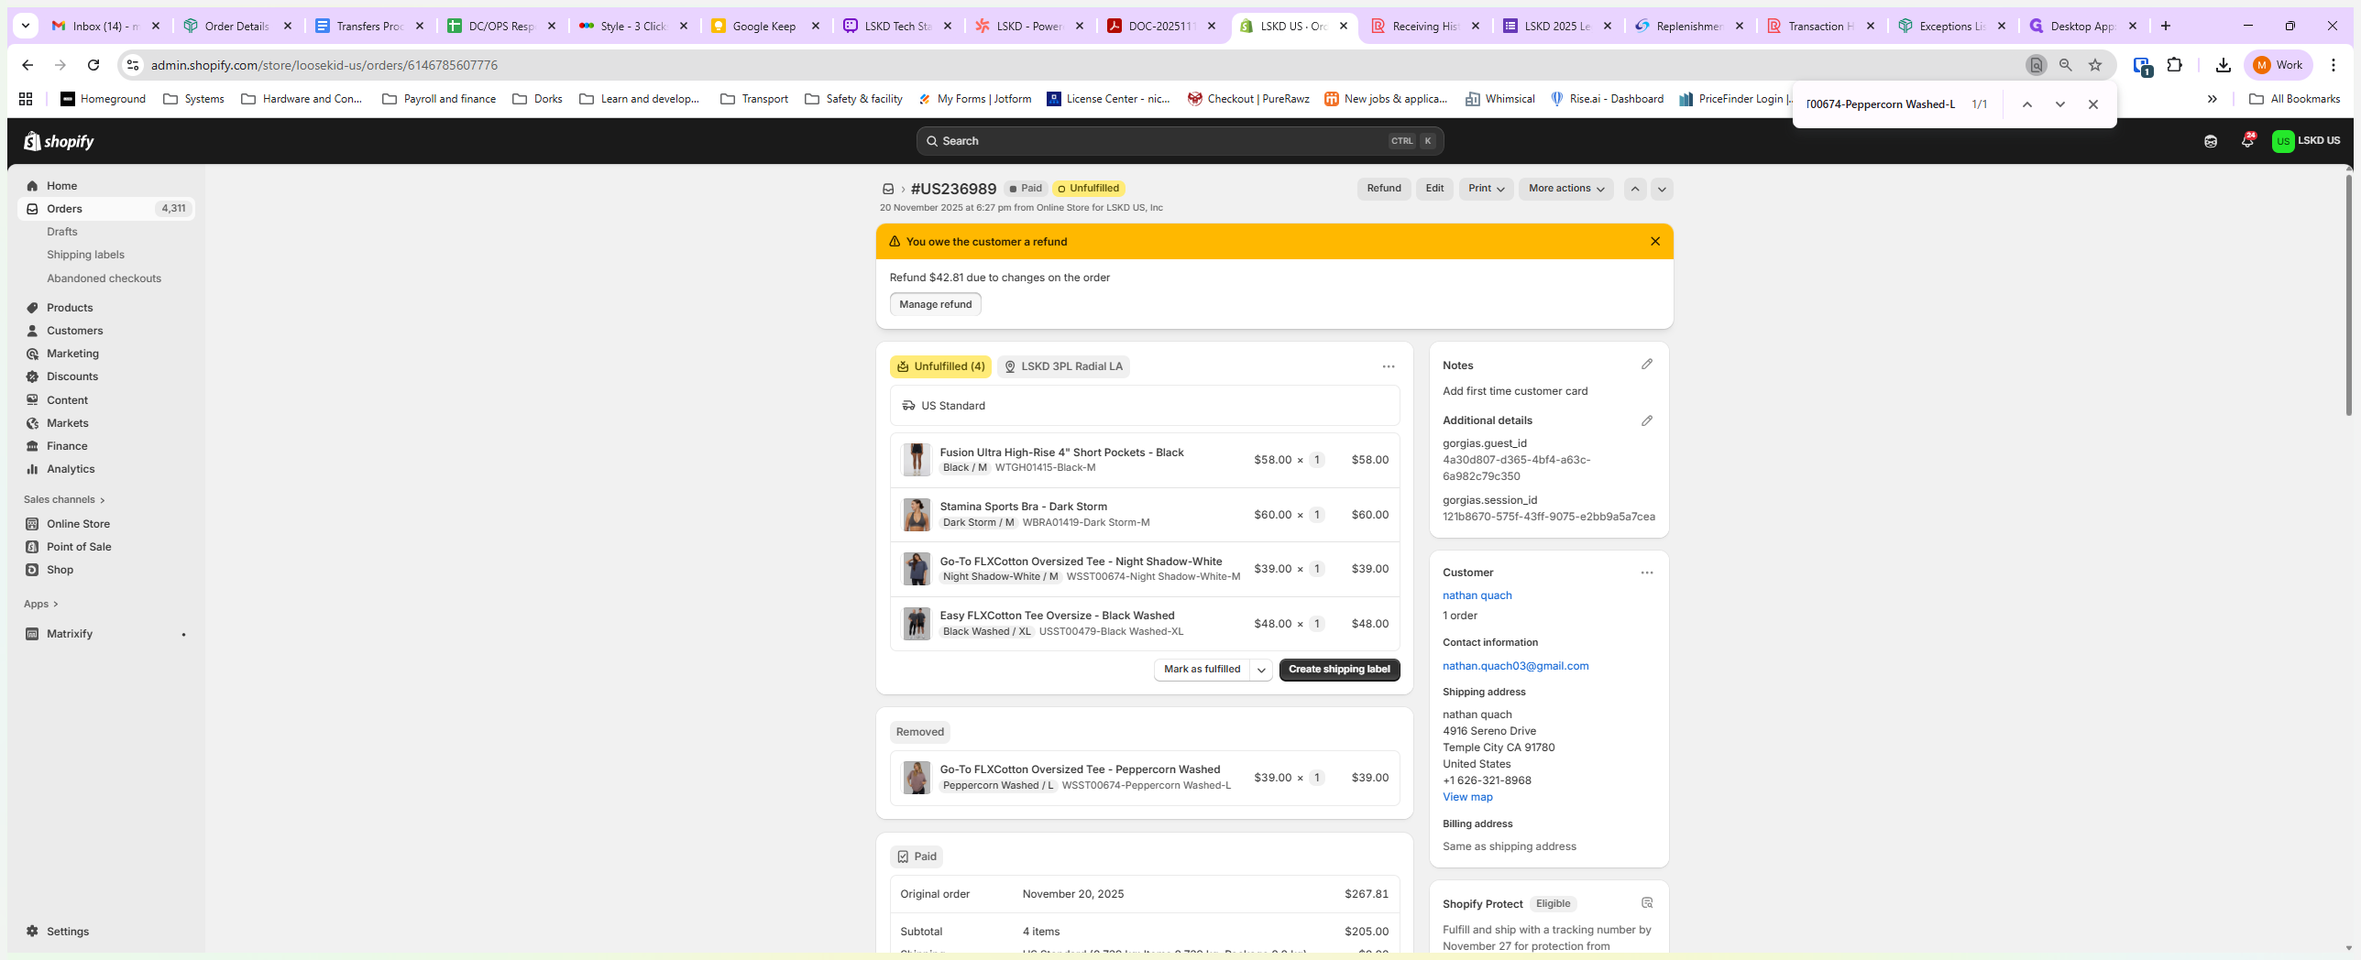Open the Shopify notifications bell
The image size is (2361, 960).
[2246, 141]
